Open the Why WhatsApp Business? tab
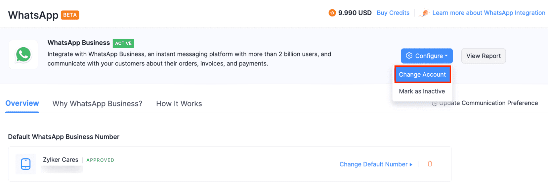This screenshot has width=548, height=184. point(97,104)
